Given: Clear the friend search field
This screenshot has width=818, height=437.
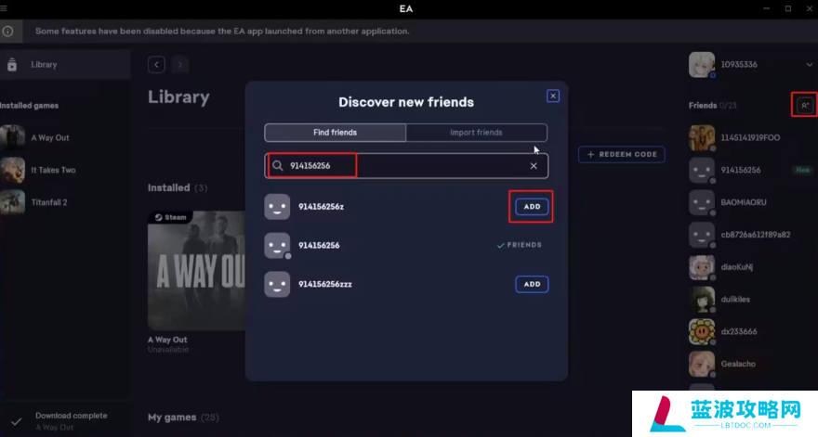Looking at the screenshot, I should pos(534,166).
